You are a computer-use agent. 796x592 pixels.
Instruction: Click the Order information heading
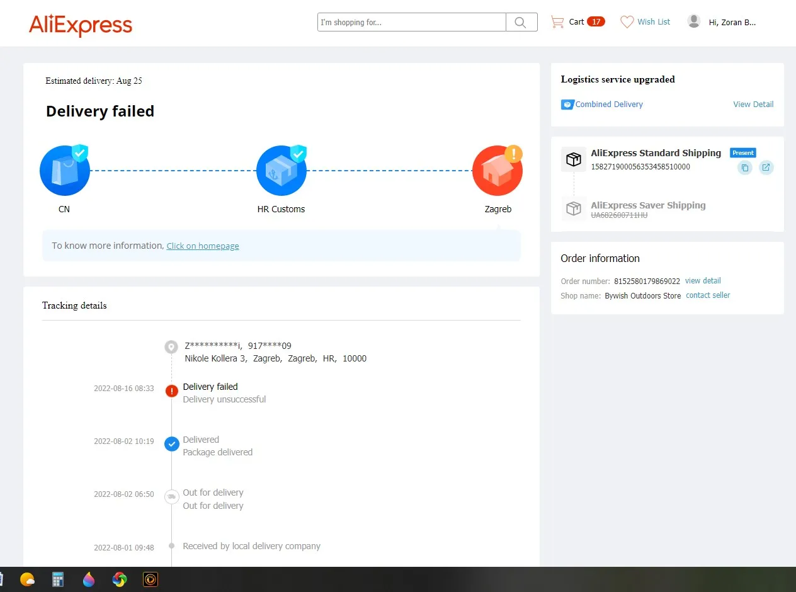[x=600, y=258]
